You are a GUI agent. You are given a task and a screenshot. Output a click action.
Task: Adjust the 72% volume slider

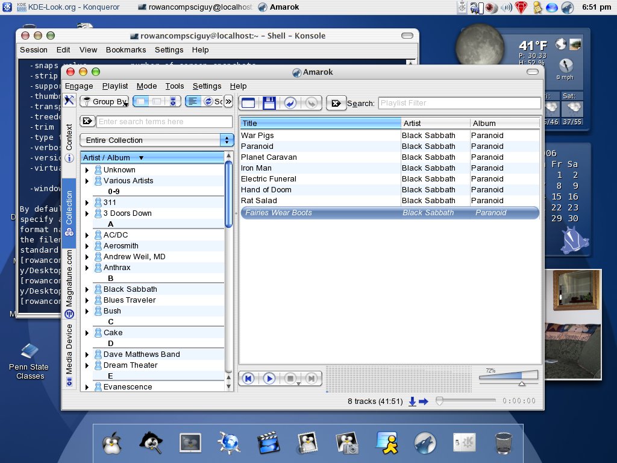point(509,377)
